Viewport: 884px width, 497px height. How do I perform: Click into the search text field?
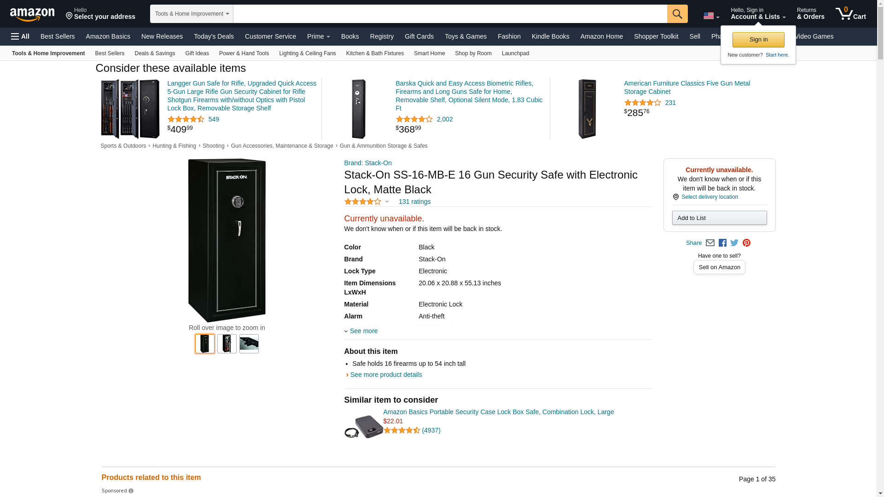click(449, 14)
